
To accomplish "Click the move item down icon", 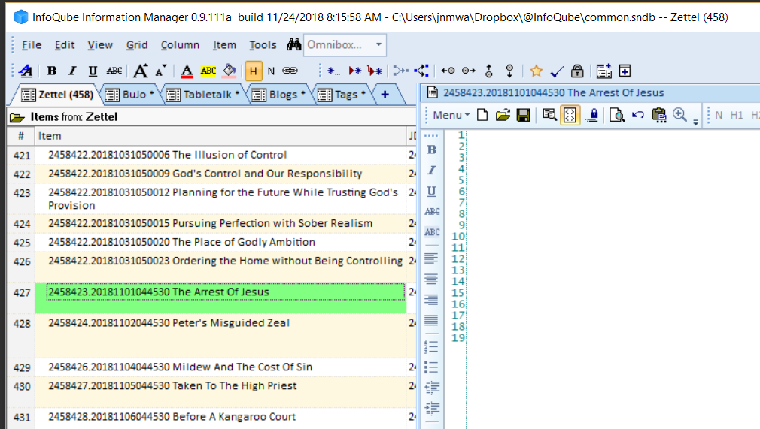I will (509, 71).
